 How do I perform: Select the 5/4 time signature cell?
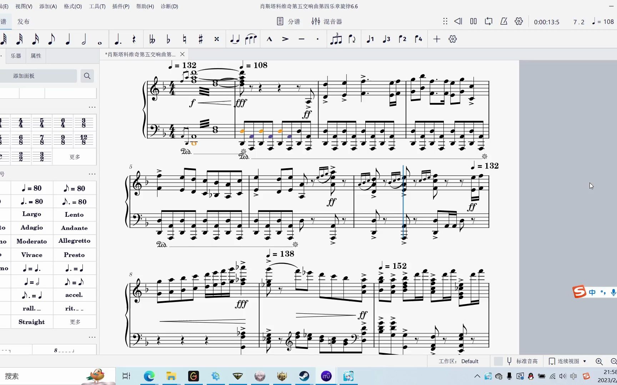pyautogui.click(x=42, y=123)
